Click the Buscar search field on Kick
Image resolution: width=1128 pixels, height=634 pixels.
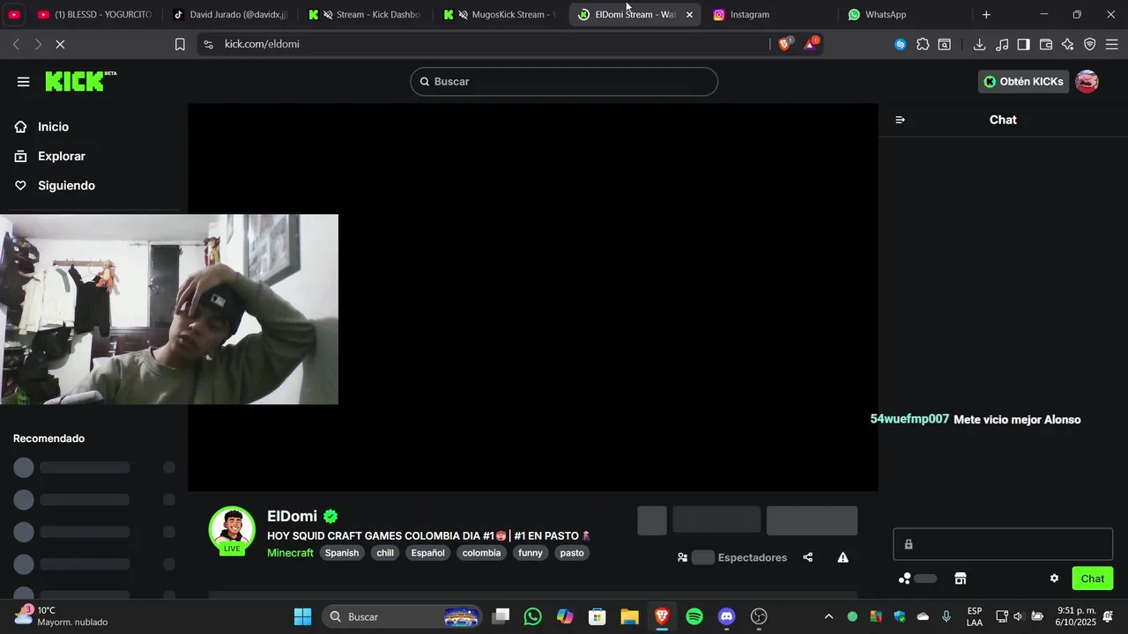tap(564, 81)
